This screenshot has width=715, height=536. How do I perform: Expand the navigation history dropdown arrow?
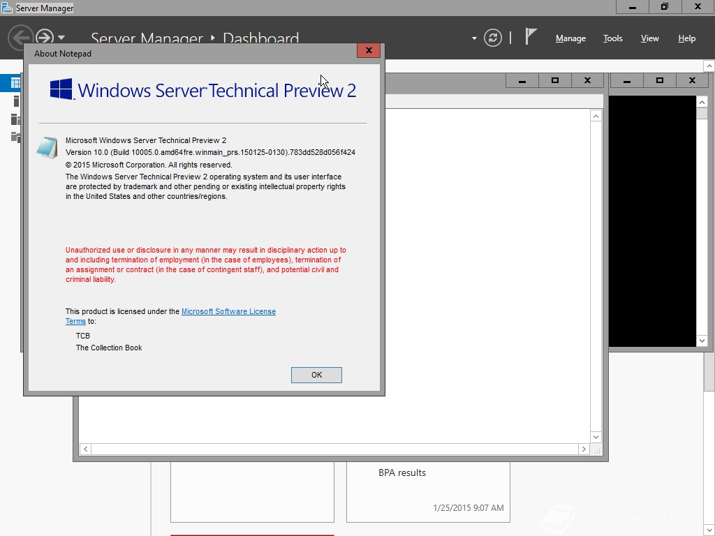point(61,38)
